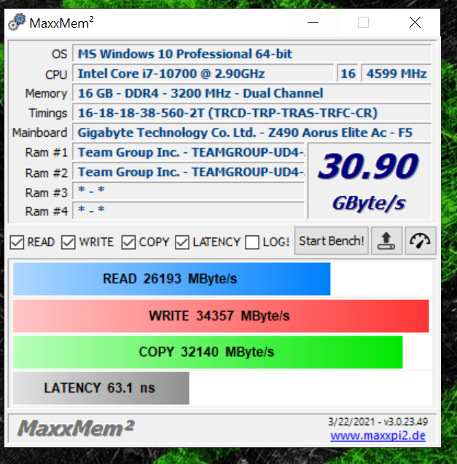
Task: Click the upload results icon button
Action: 386,242
